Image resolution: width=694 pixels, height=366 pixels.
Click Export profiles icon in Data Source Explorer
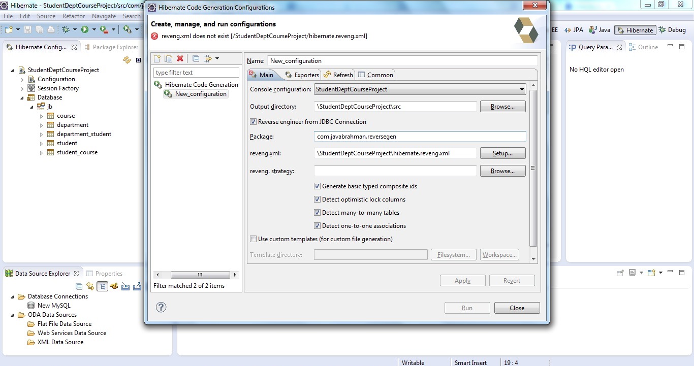click(137, 286)
